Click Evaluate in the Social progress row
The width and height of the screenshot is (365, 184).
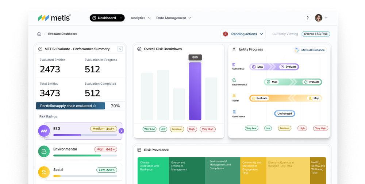260,99
